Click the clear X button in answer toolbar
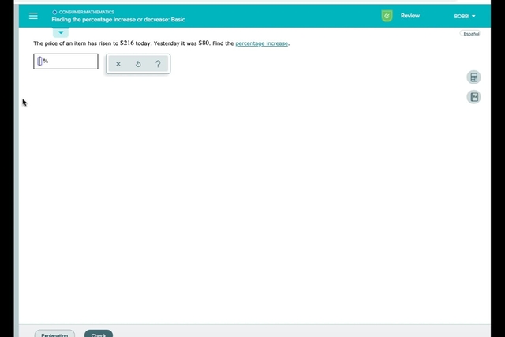The height and width of the screenshot is (337, 505). pos(118,65)
